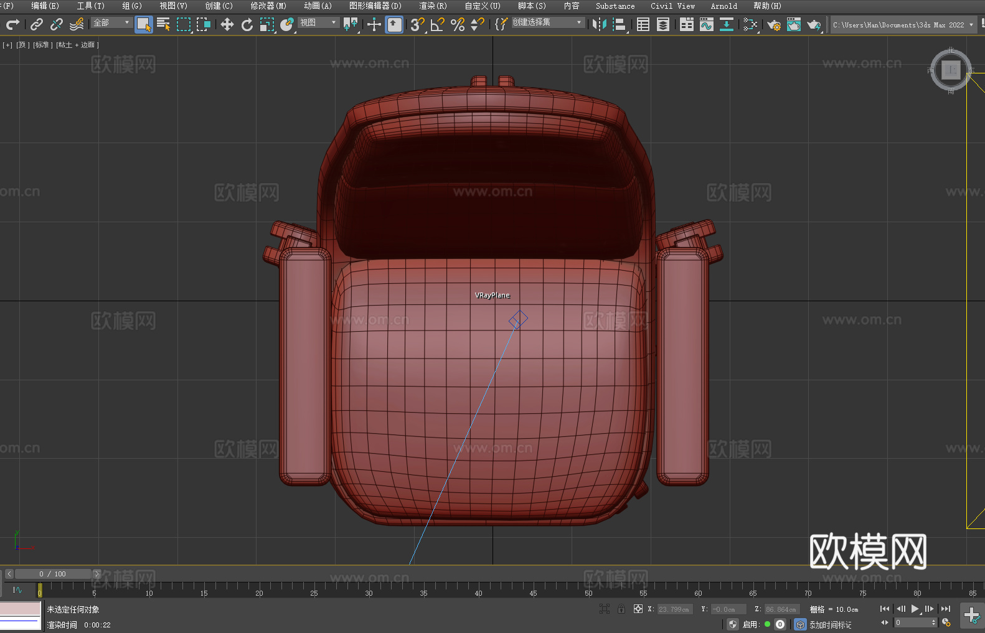Viewport: 985px width, 633px height.
Task: Click Use Pivot Point Center icon
Action: point(351,24)
